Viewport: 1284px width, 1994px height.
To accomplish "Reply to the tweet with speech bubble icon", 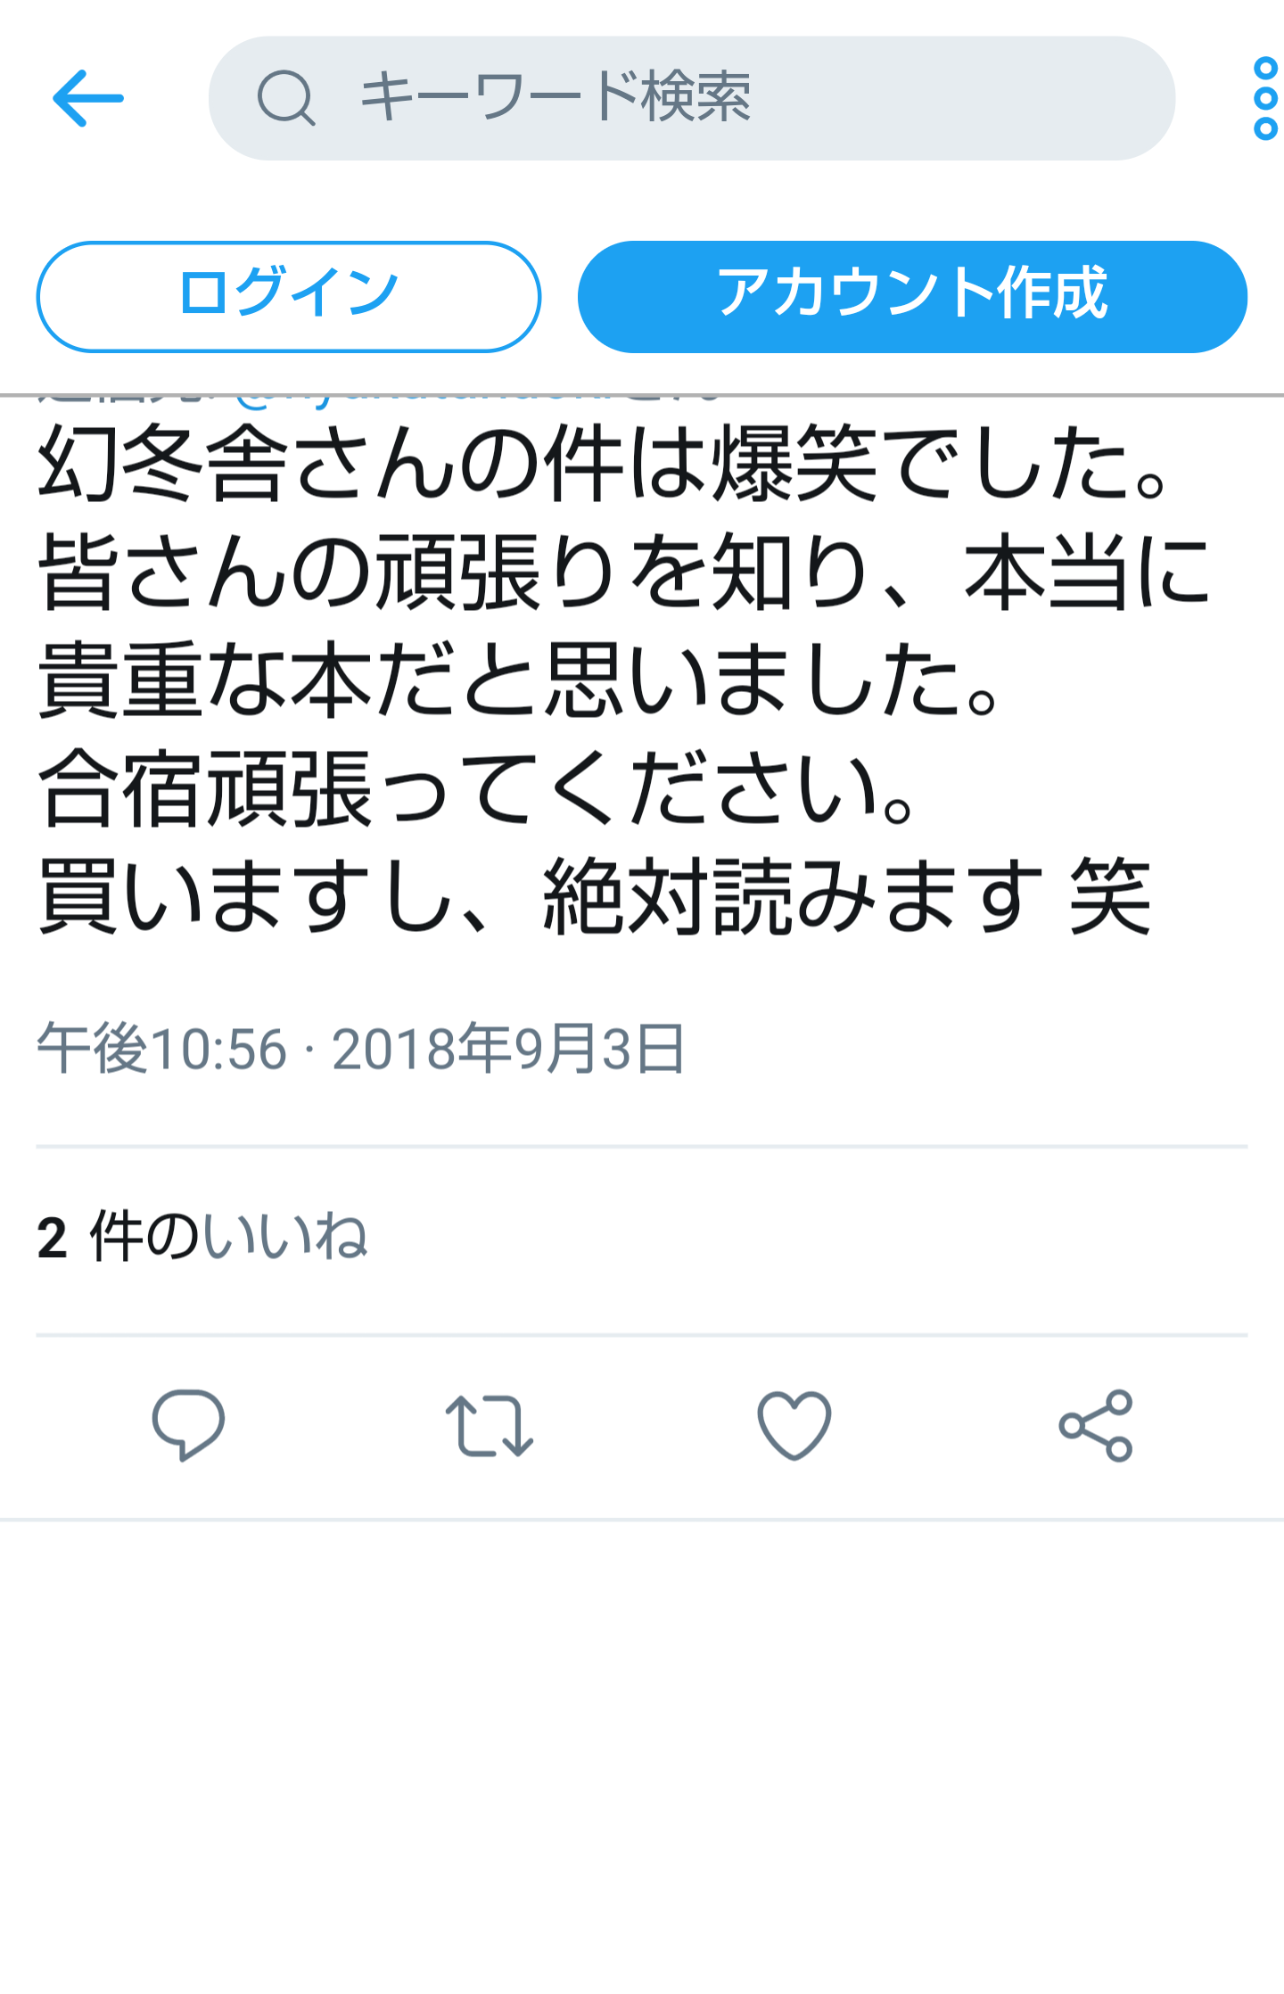I will tap(188, 1424).
